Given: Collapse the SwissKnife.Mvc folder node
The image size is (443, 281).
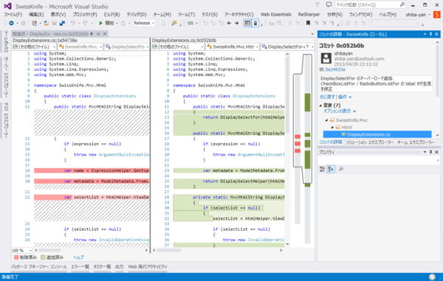Looking at the screenshot, I should tap(326, 120).
